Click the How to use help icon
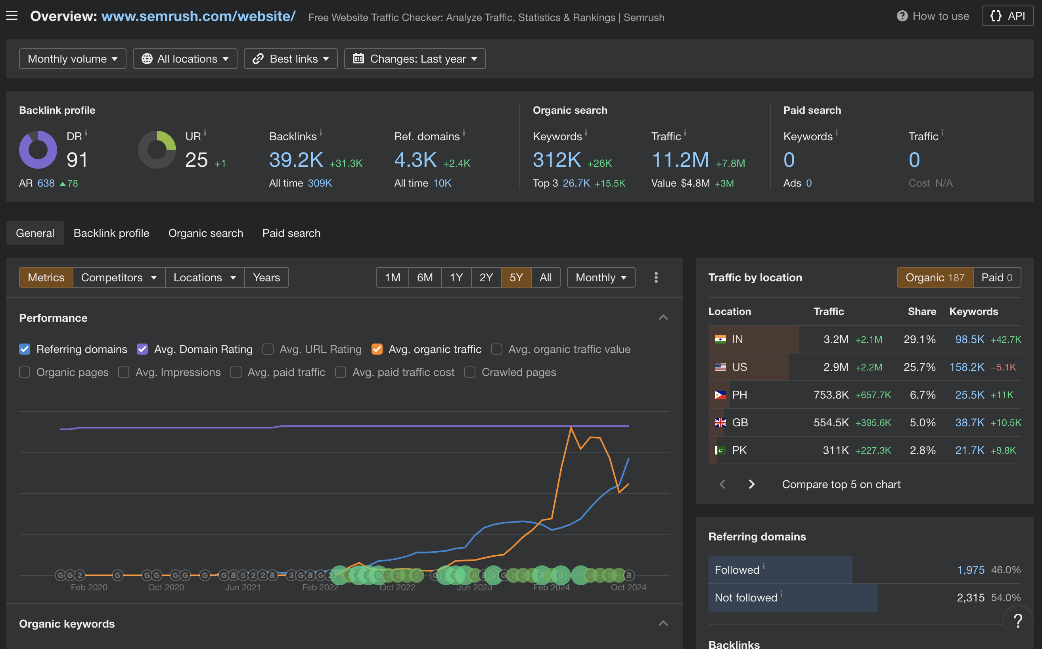 (x=902, y=16)
